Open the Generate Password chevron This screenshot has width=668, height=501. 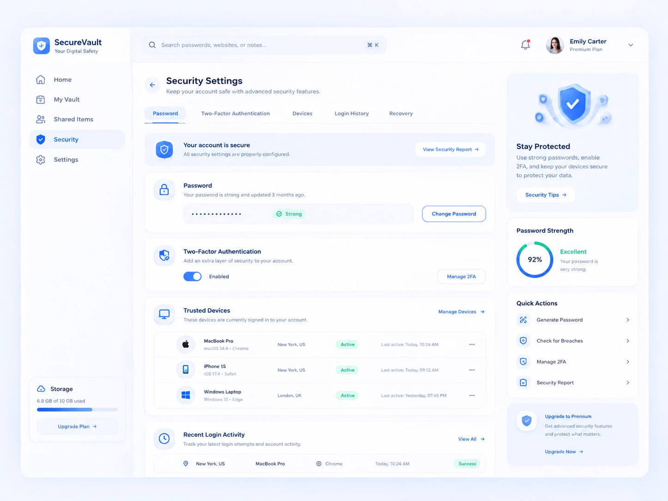pyautogui.click(x=628, y=320)
